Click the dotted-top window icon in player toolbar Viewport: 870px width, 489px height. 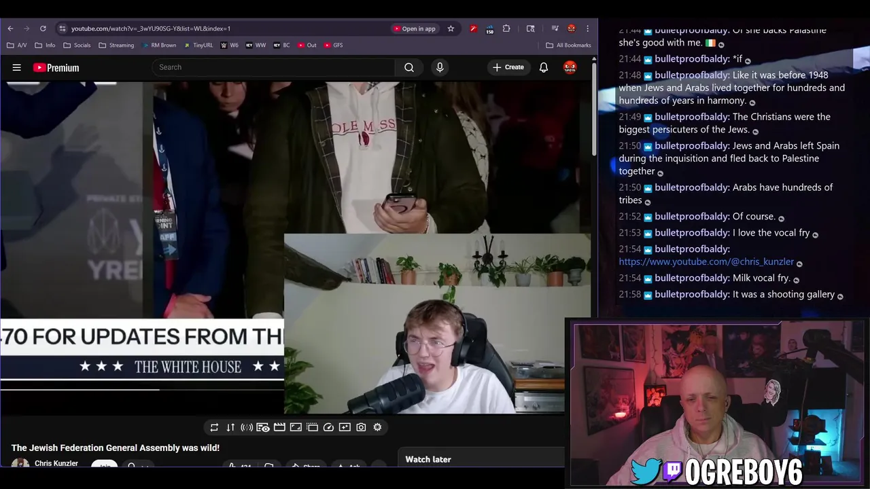click(x=312, y=427)
